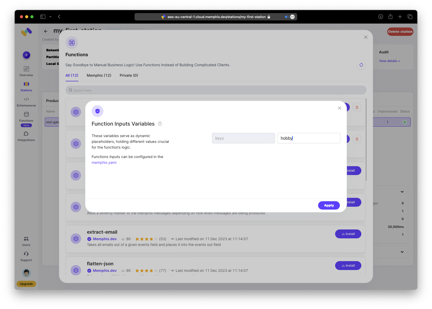The height and width of the screenshot is (309, 432).
Task: Open Schemaverse from the sidebar
Action: point(26,102)
